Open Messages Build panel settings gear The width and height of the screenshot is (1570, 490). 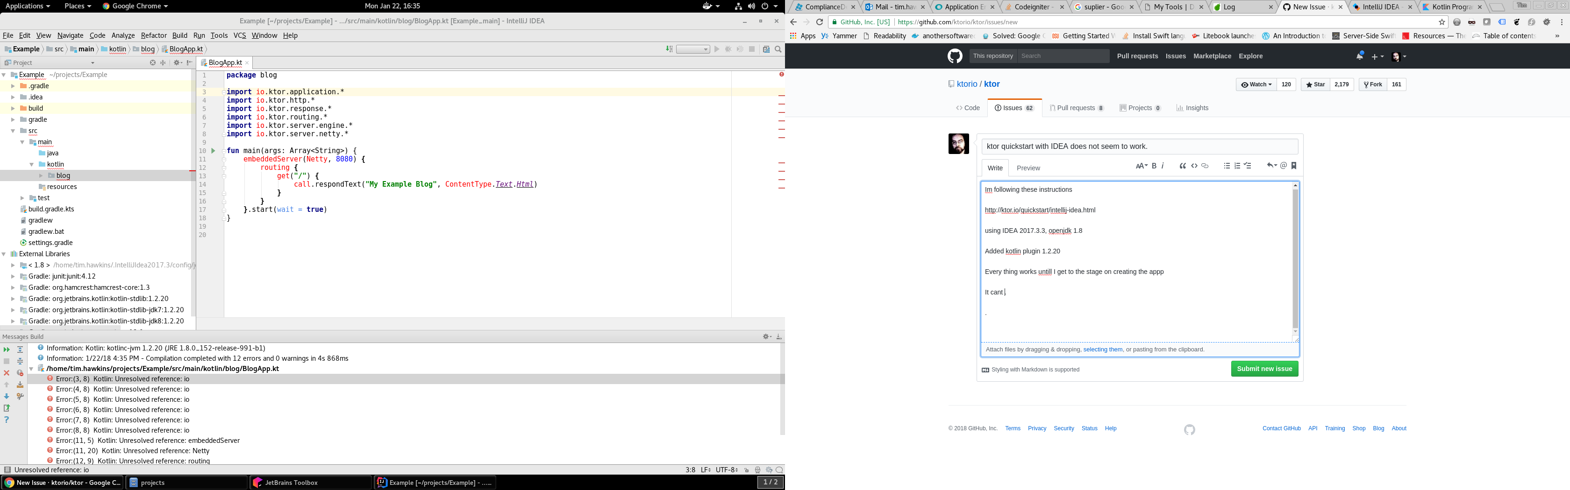point(766,336)
